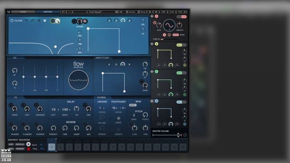The height and width of the screenshot is (163, 290).
Task: Click modulator B drag-assign cross icon
Action: 152,44
